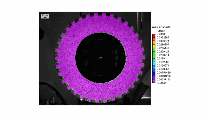This screenshot has height=117, width=208.
Task: Select the legend value 0.0178
Action: click(161, 58)
